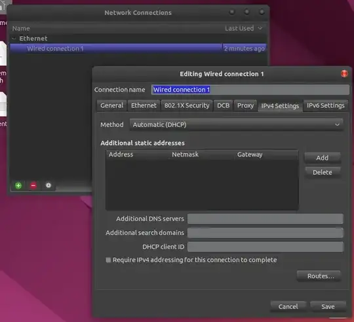The width and height of the screenshot is (354, 322).
Task: Sort by Last Used column arrow
Action: pos(260,28)
